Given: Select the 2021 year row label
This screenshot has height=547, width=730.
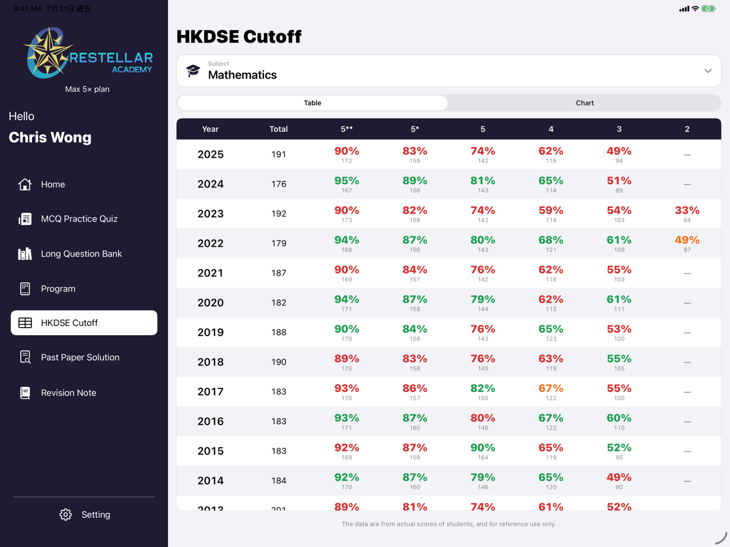Looking at the screenshot, I should coord(210,273).
